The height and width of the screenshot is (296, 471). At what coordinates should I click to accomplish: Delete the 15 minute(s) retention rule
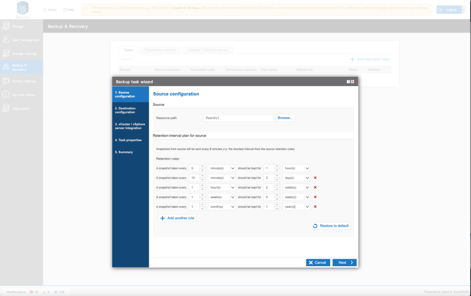coord(315,178)
